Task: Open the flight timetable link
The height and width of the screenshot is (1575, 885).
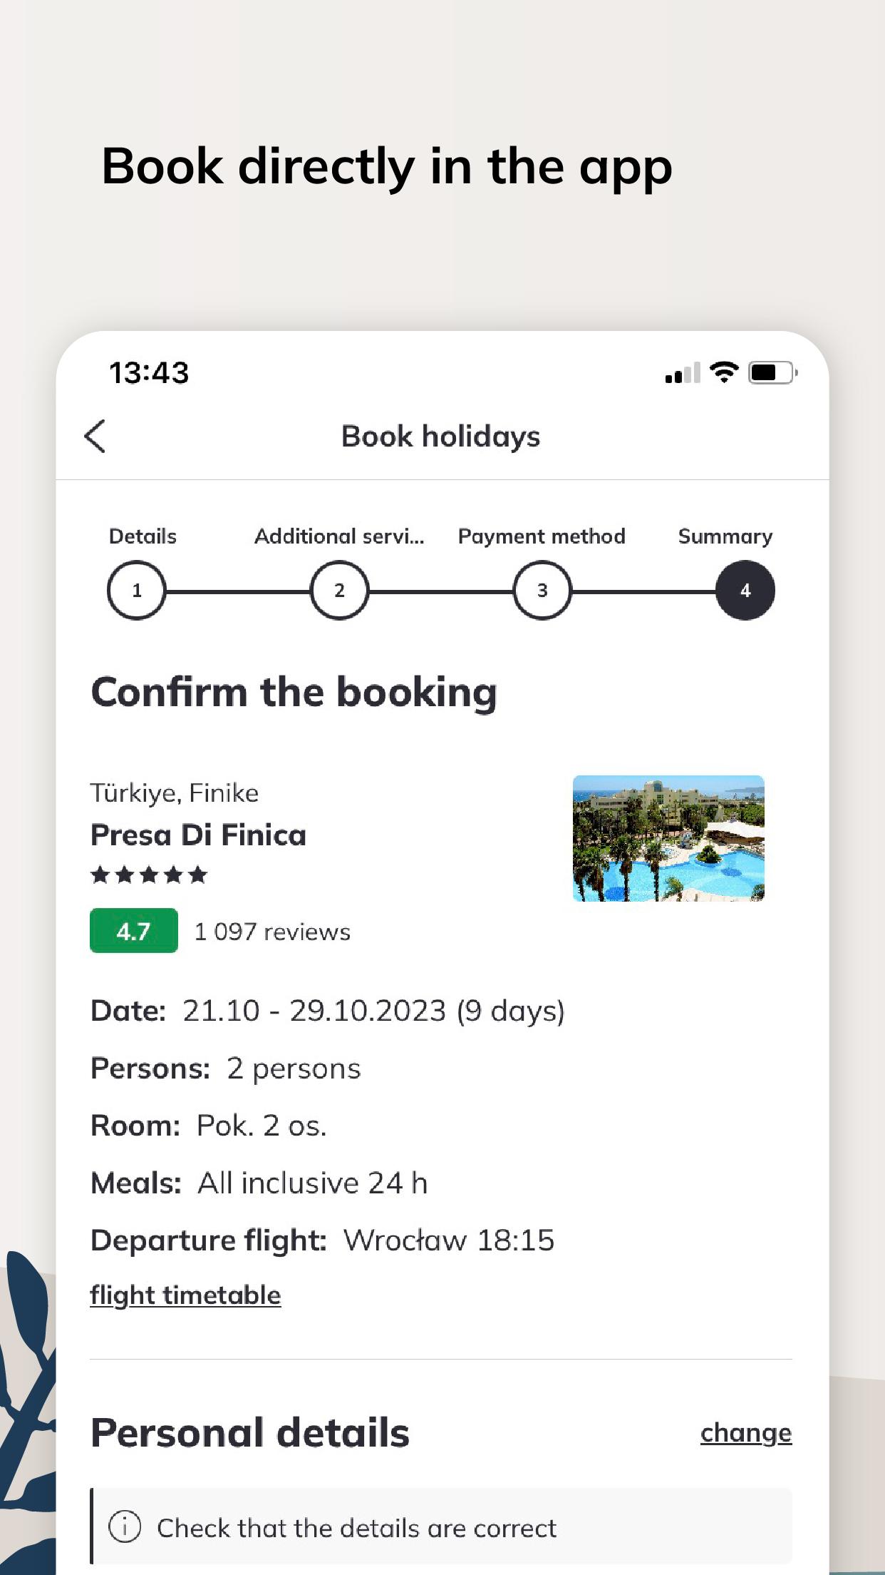Action: (185, 1295)
